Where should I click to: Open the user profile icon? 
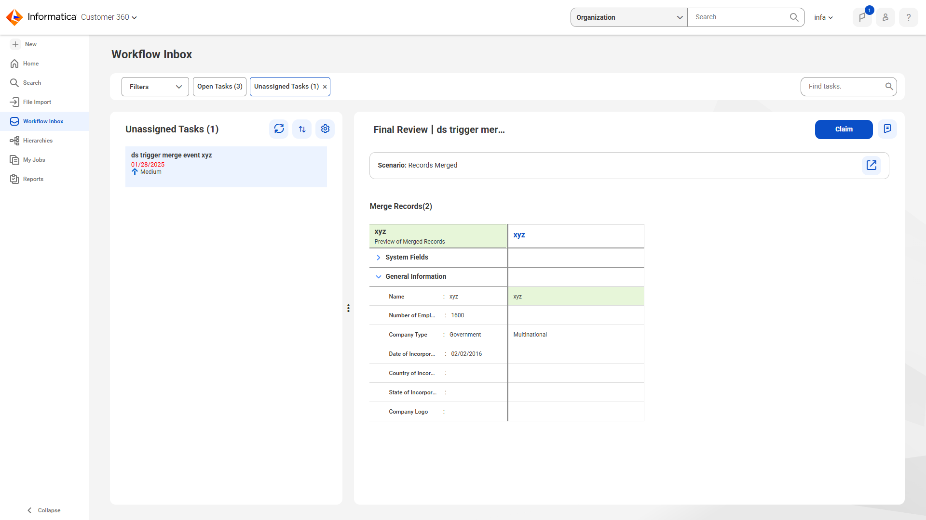(x=885, y=17)
